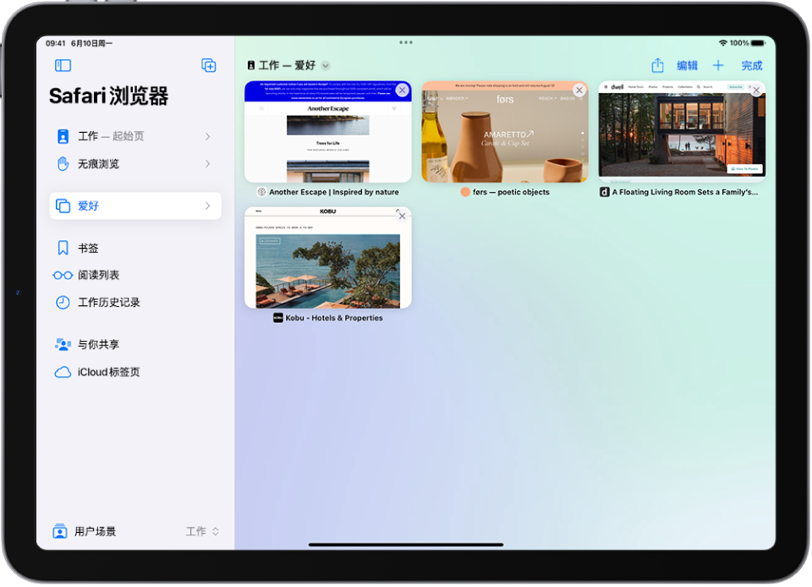This screenshot has height=587, width=812.
Task: Expand chevron beside 工作 — 起始页
Action: click(208, 136)
